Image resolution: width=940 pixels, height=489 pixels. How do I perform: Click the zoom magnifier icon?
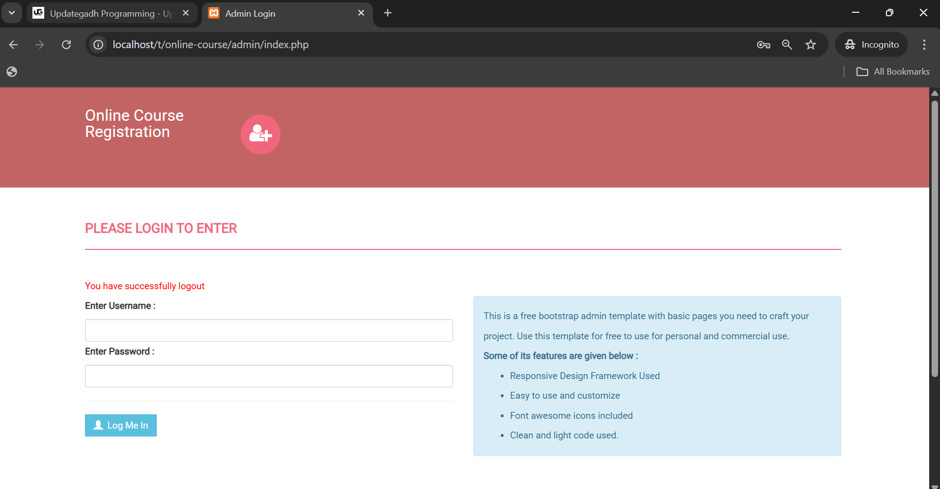point(787,45)
